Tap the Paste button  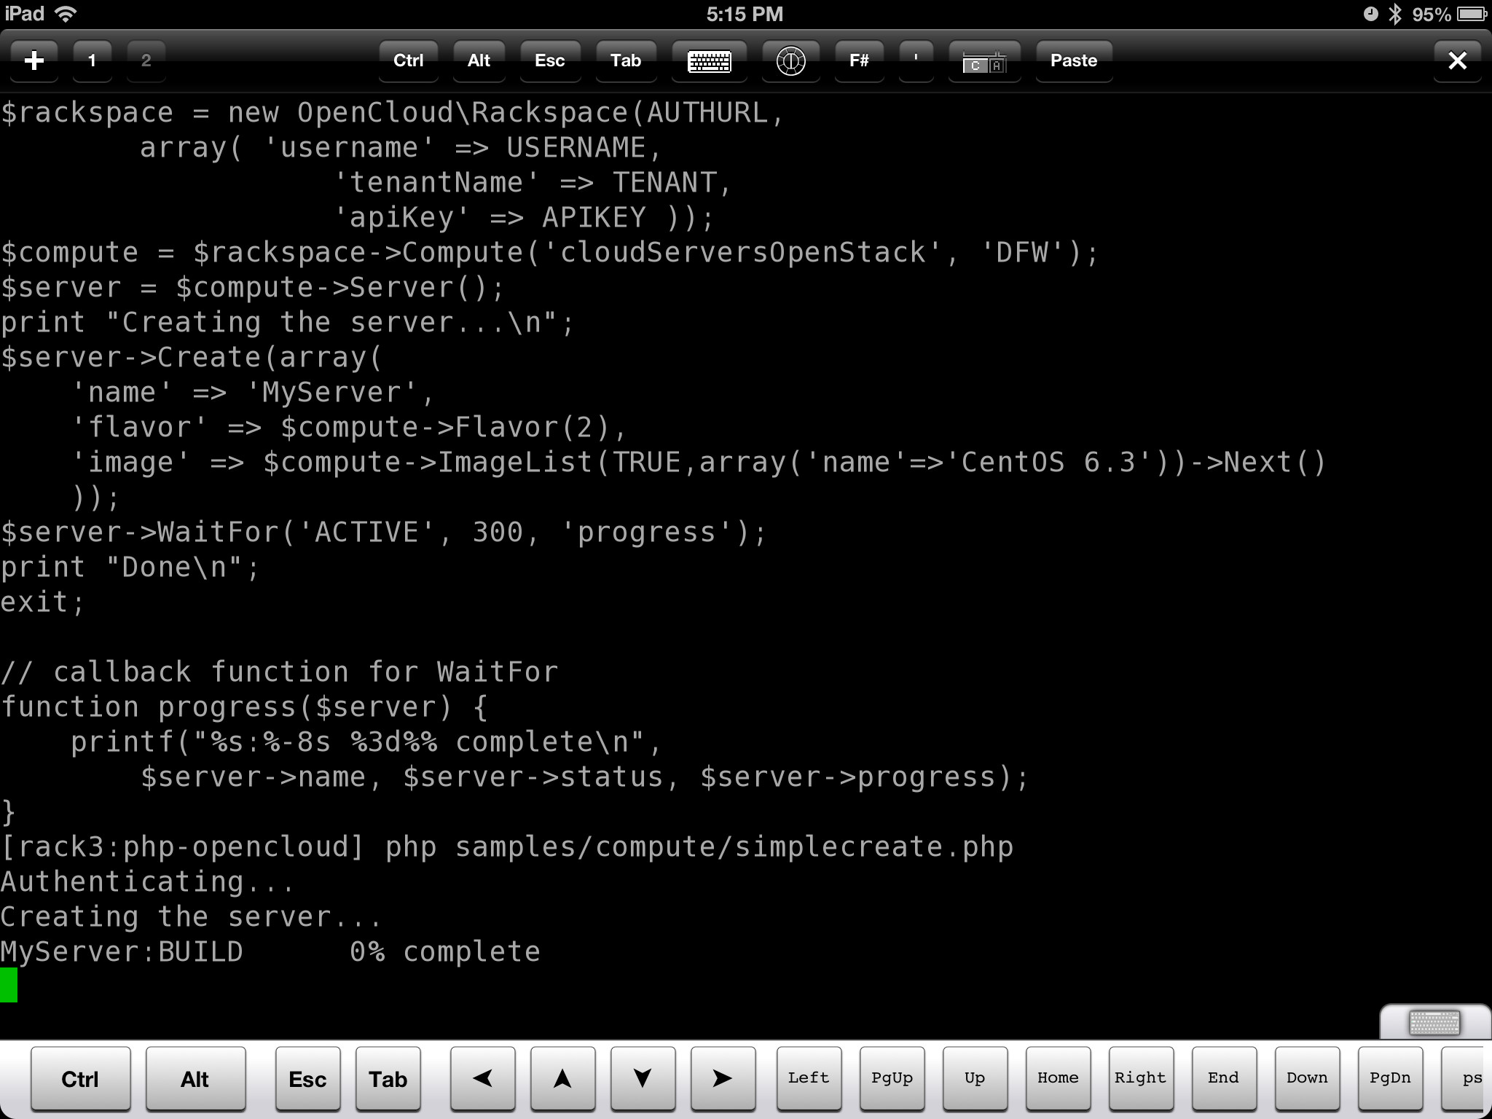click(1074, 61)
